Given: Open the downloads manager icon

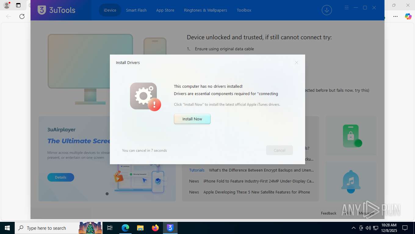Looking at the screenshot, I should (327, 10).
